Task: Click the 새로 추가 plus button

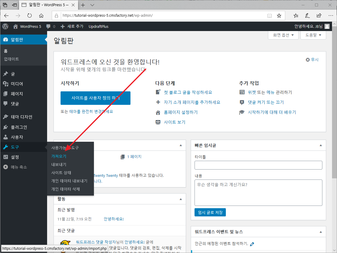Action: pos(72,26)
